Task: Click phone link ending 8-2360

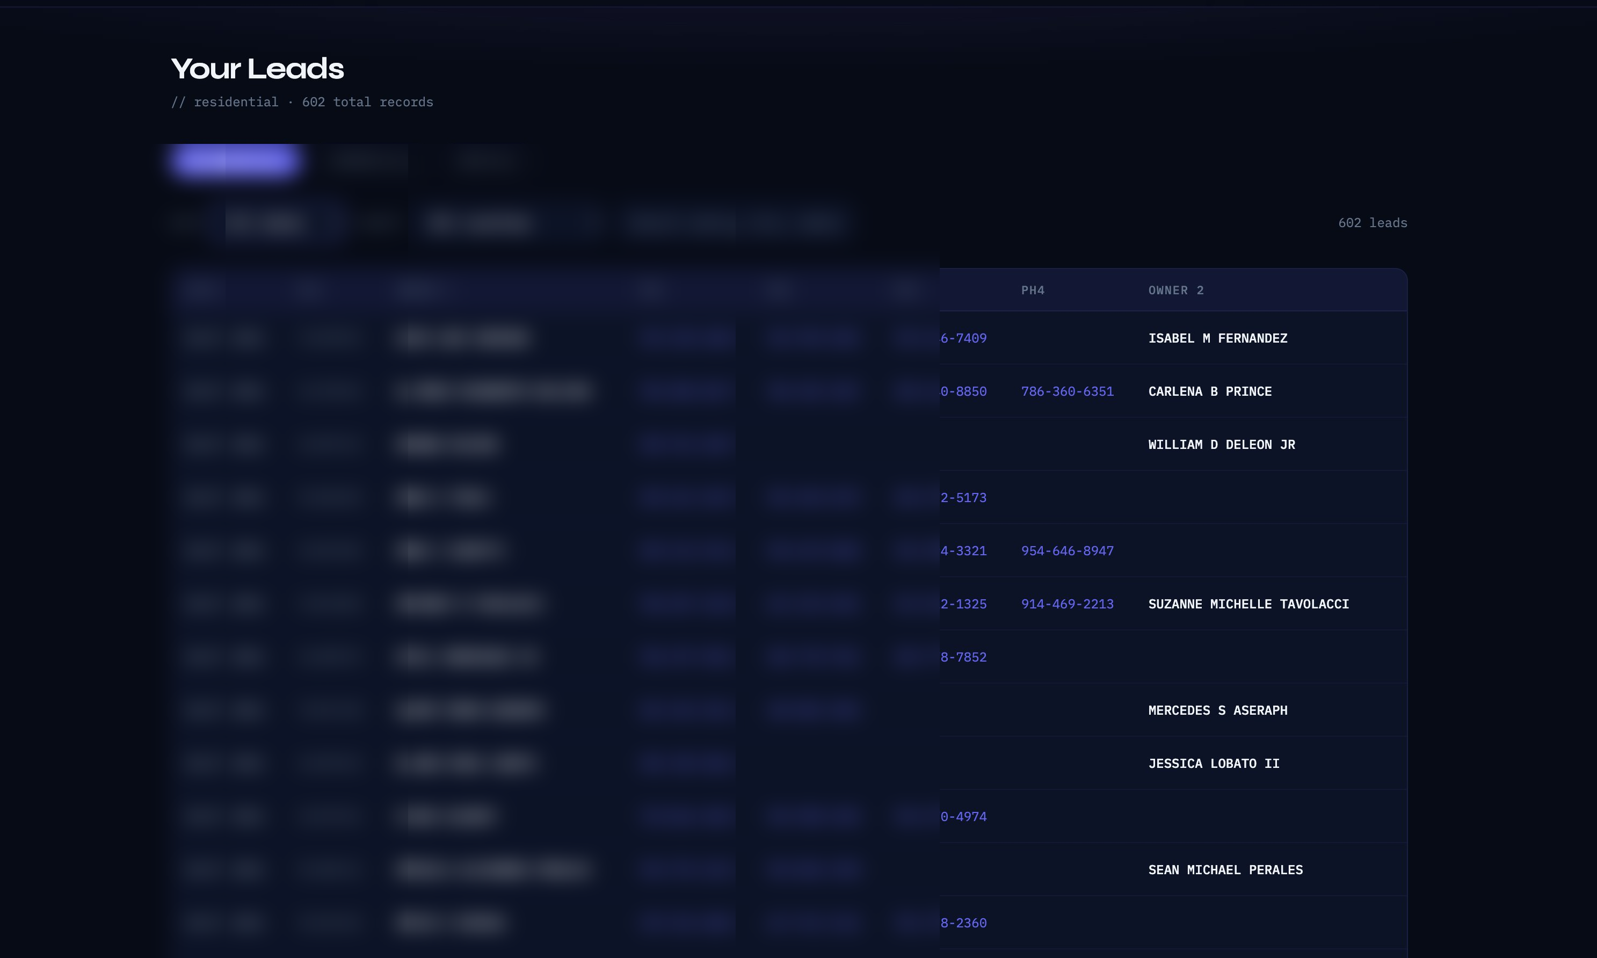Action: coord(963,923)
